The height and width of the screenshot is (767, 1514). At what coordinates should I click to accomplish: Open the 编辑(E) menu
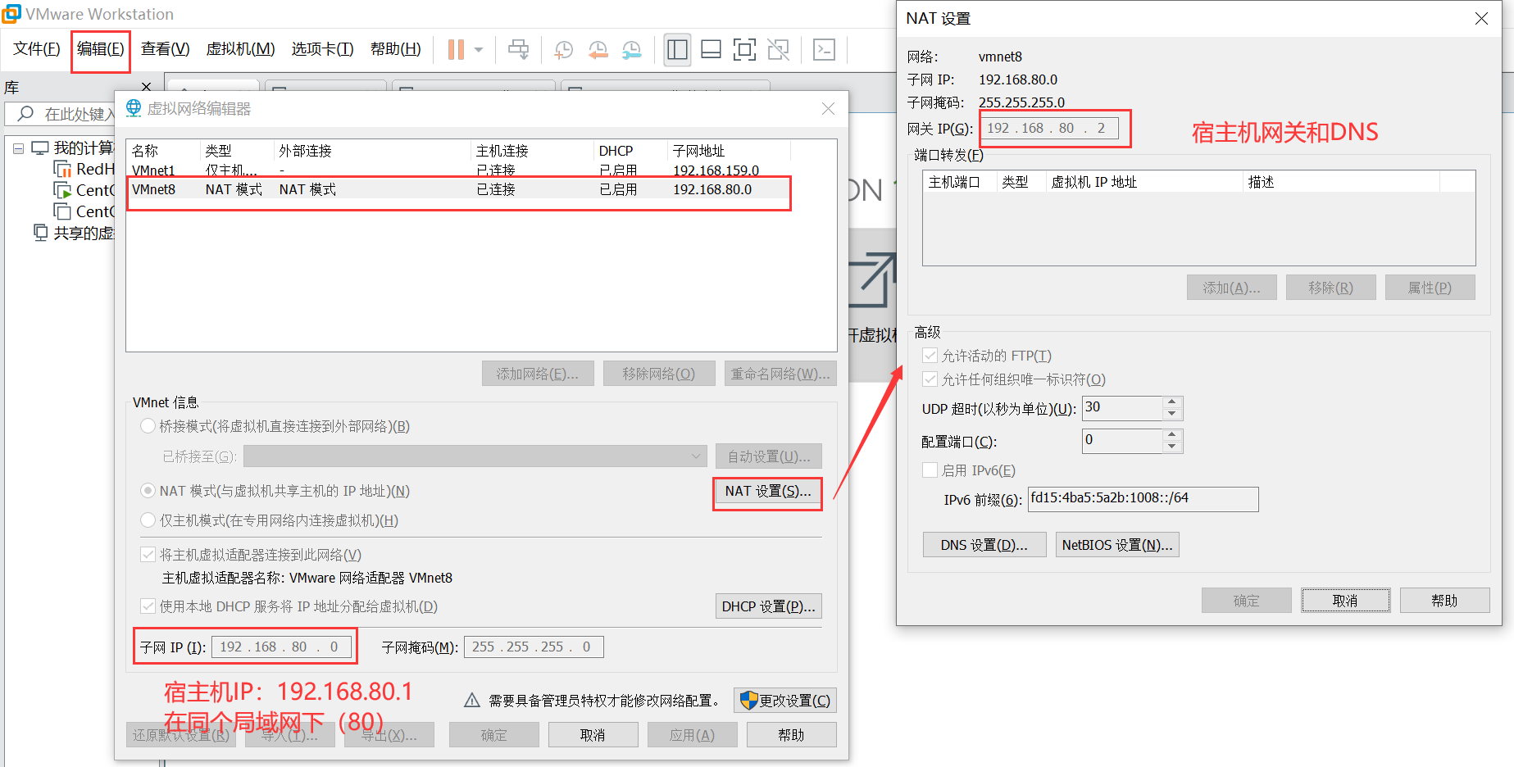(x=101, y=49)
